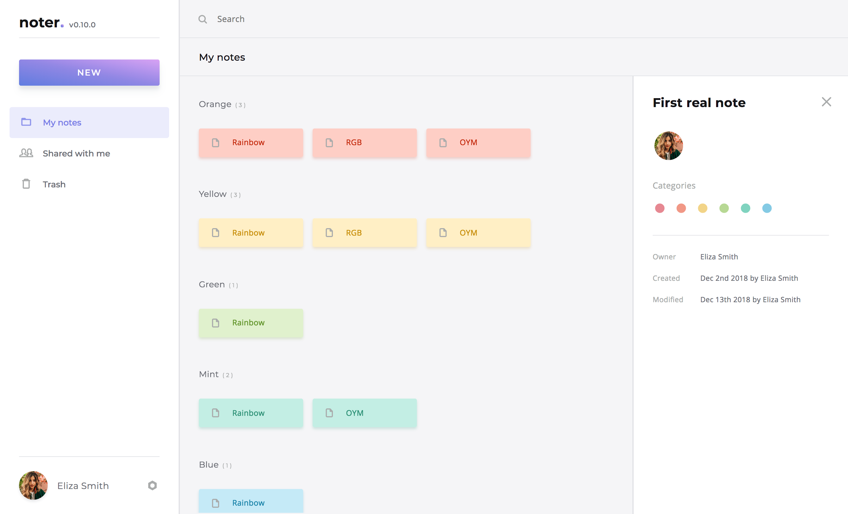Click the search magnifier icon
Image resolution: width=848 pixels, height=514 pixels.
(202, 19)
